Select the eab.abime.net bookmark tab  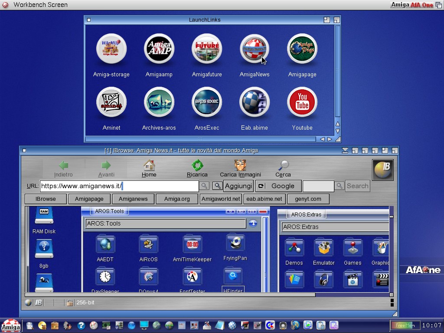(264, 199)
